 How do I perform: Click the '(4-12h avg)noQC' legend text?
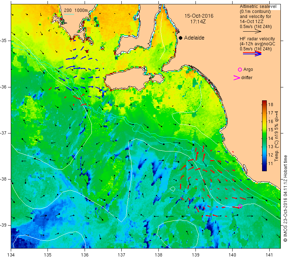(x=257, y=44)
